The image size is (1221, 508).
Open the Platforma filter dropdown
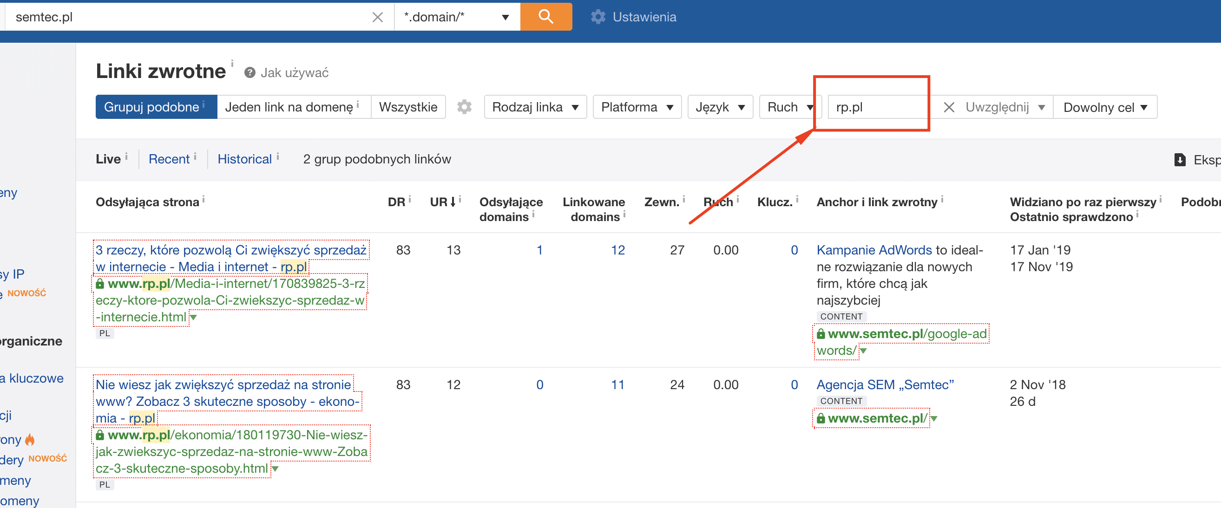pyautogui.click(x=637, y=107)
